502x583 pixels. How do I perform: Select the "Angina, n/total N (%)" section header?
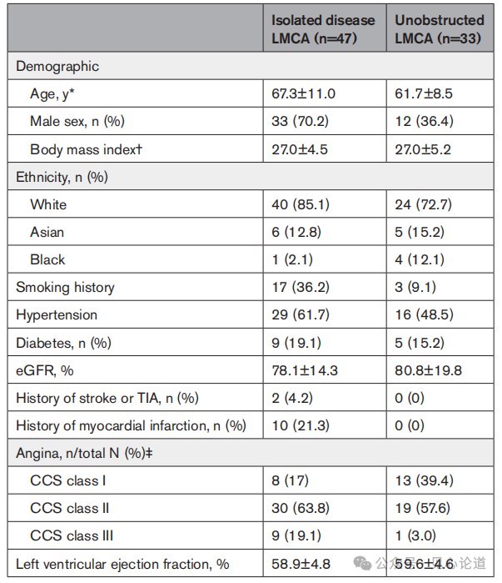pos(90,453)
